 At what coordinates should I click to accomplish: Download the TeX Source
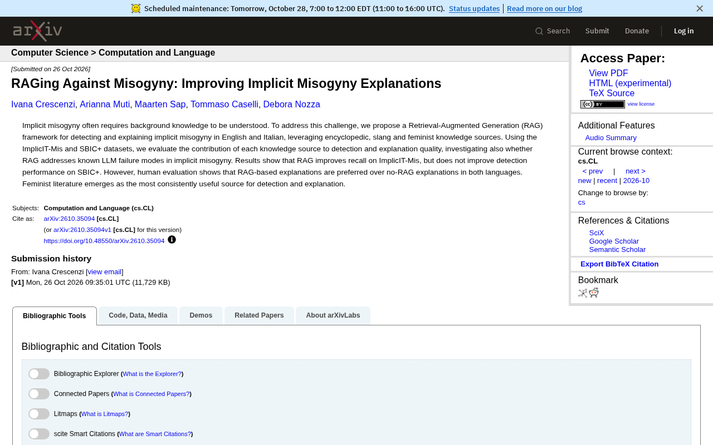[x=612, y=93]
